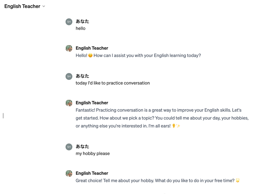Click the あなた name above my hobby please
Screen dimensions: 269x194
pos(82,146)
